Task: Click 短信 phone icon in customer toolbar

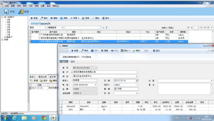Action: click(x=83, y=18)
